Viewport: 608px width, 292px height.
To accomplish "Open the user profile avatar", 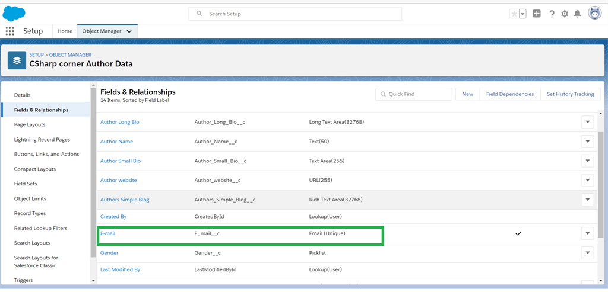I will click(595, 14).
